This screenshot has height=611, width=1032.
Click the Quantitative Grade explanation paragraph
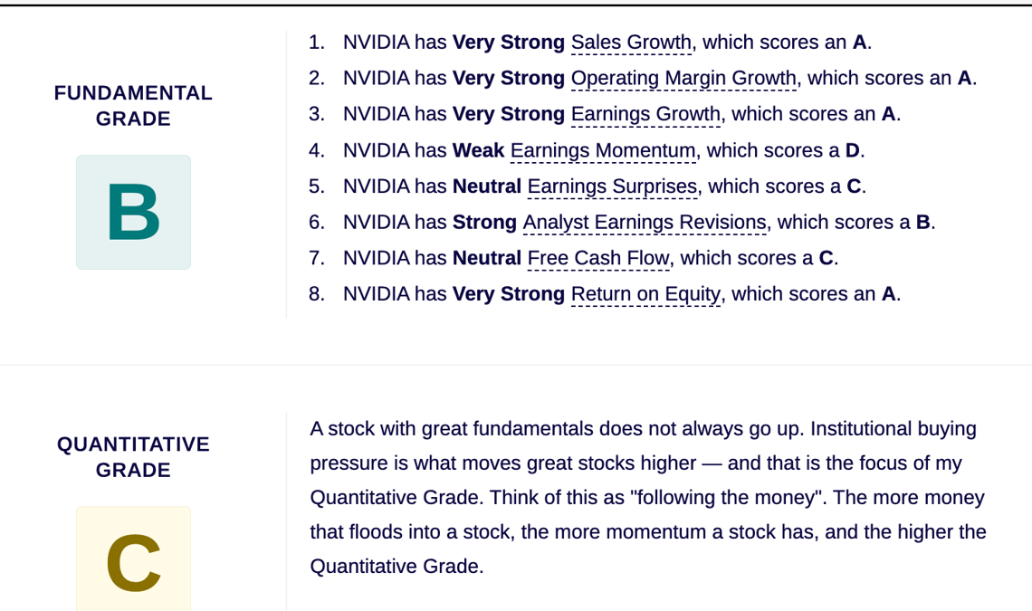pos(648,497)
